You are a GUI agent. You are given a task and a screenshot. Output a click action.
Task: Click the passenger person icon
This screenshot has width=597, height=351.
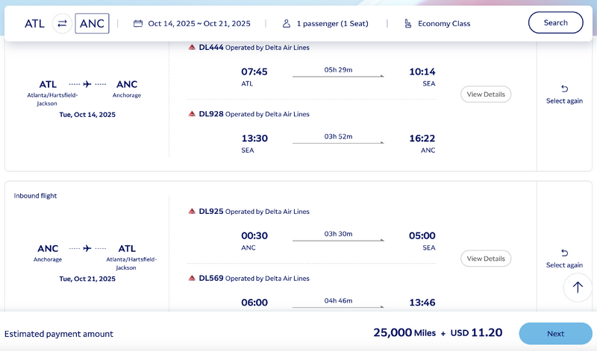click(x=287, y=23)
